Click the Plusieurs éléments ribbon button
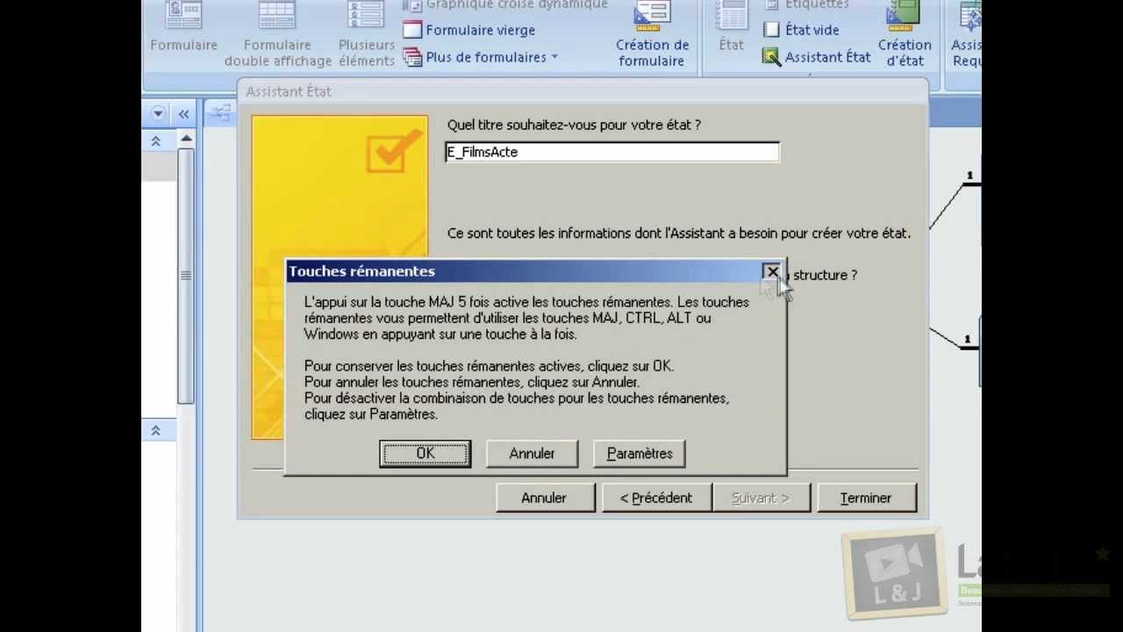This screenshot has width=1123, height=632. tap(367, 35)
